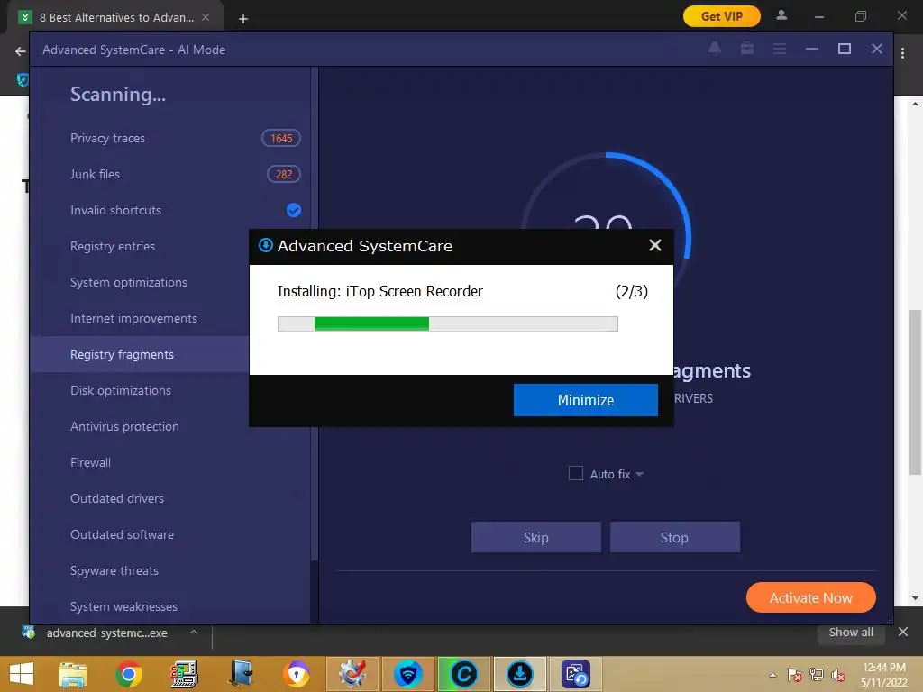Click the Activate Now button
Image resolution: width=923 pixels, height=692 pixels.
(810, 598)
